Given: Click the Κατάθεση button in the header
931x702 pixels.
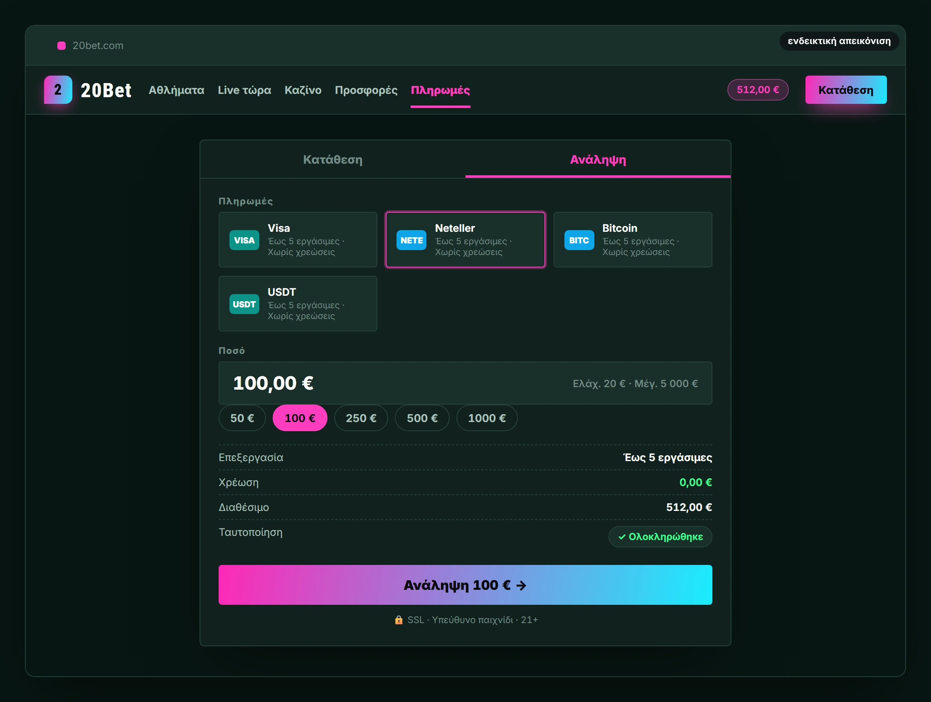Looking at the screenshot, I should (846, 90).
